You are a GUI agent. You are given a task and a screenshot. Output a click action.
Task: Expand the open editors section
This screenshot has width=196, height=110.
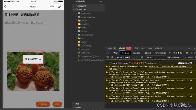click(x=74, y=6)
